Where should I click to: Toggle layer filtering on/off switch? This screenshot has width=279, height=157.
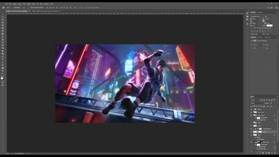[274, 99]
